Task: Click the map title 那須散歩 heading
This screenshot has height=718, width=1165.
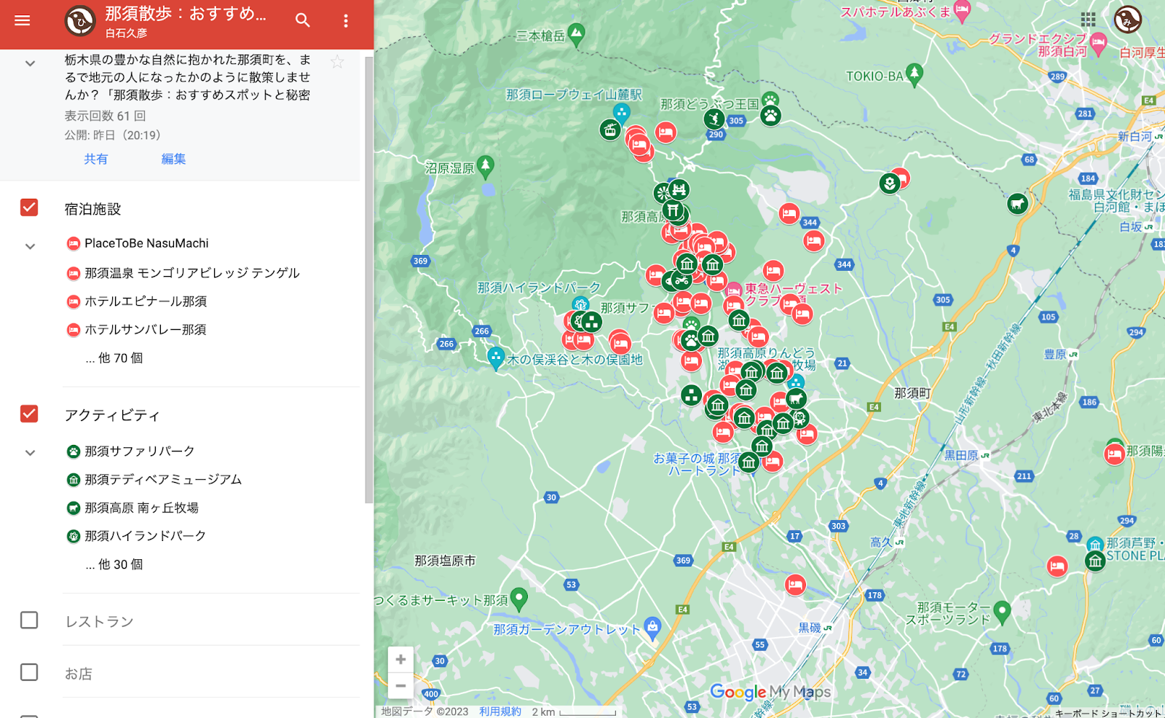Action: pos(186,13)
